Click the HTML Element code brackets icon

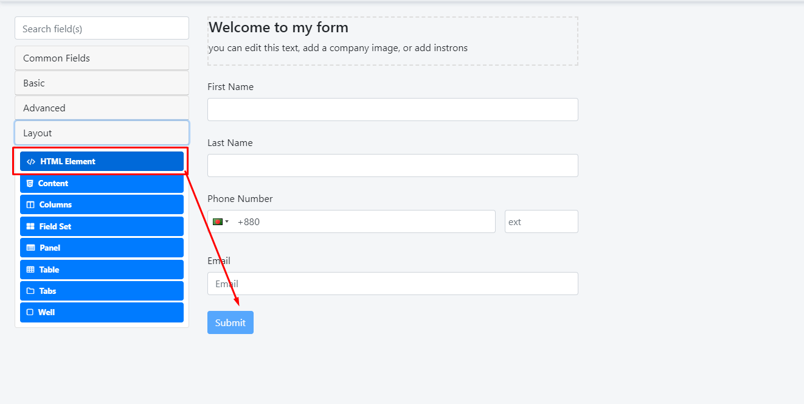[x=31, y=162]
